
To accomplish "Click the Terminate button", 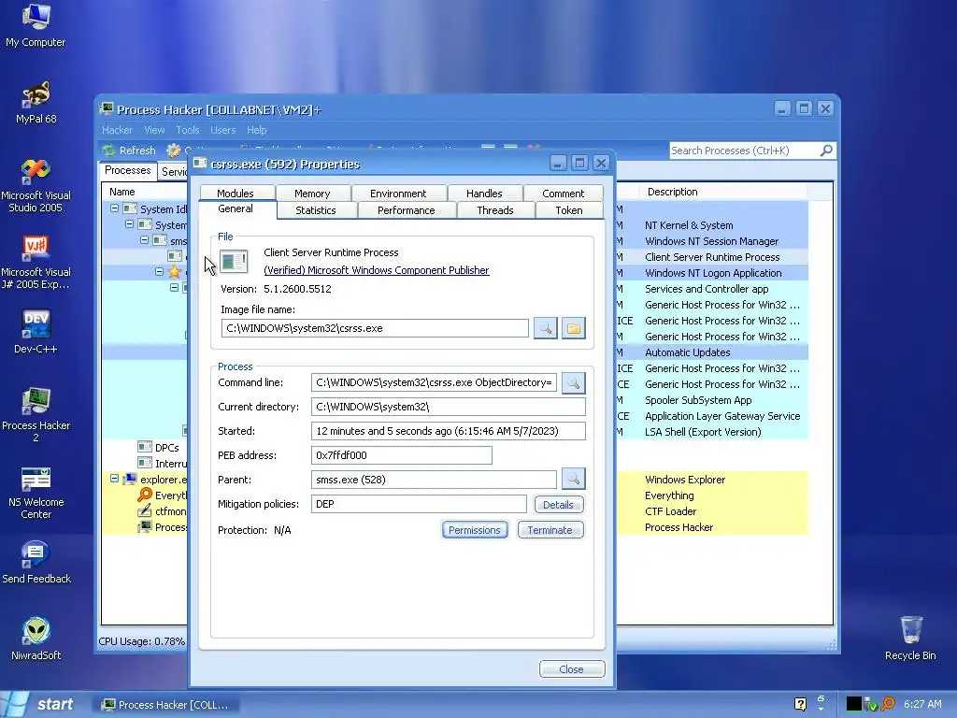I will tap(550, 530).
